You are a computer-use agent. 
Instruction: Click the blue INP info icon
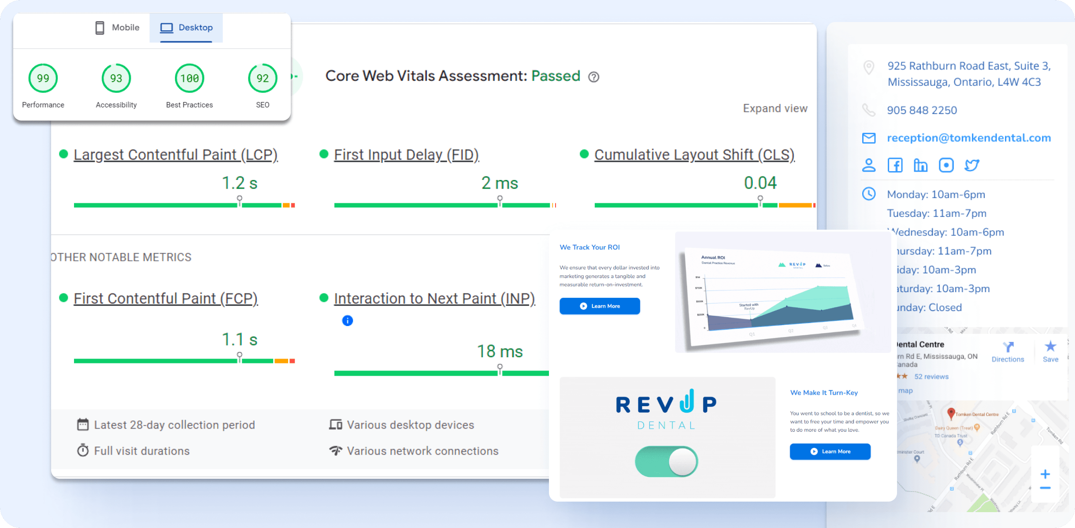click(x=347, y=321)
